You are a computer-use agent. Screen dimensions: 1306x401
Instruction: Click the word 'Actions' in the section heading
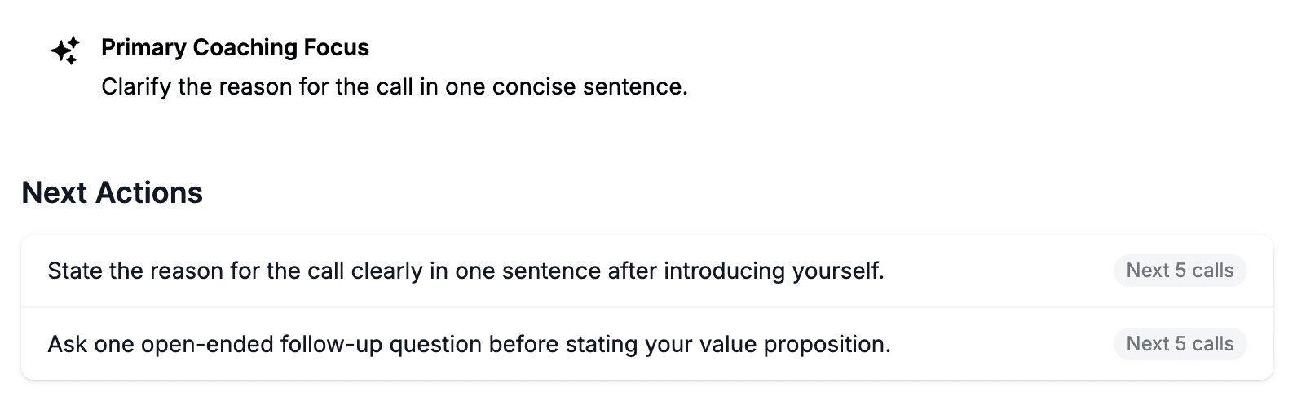click(149, 192)
